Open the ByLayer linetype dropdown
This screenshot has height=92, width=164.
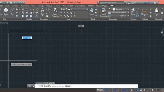tap(129, 16)
